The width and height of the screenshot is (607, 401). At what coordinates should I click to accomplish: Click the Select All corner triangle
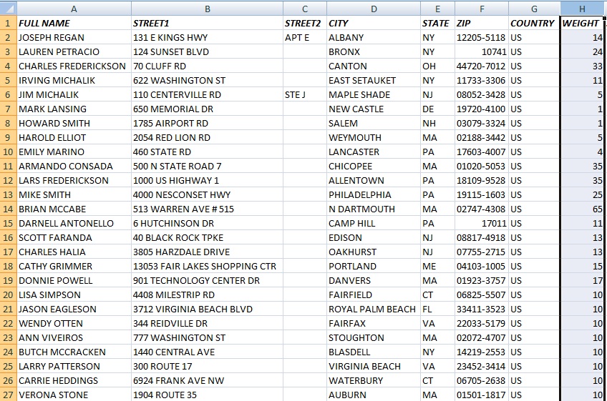click(8, 8)
